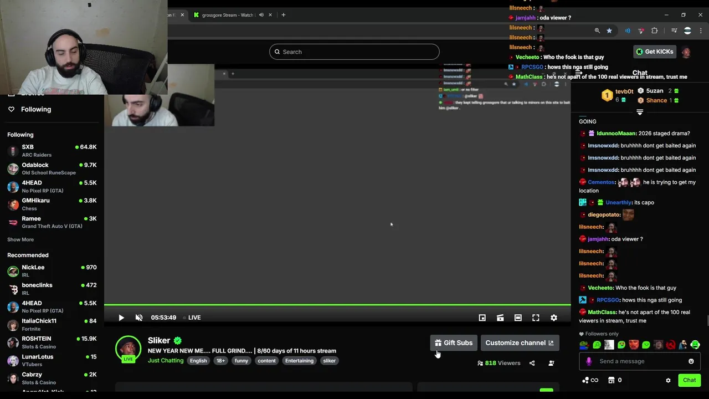Open chat settings gear icon
This screenshot has width=709, height=399.
(x=668, y=380)
